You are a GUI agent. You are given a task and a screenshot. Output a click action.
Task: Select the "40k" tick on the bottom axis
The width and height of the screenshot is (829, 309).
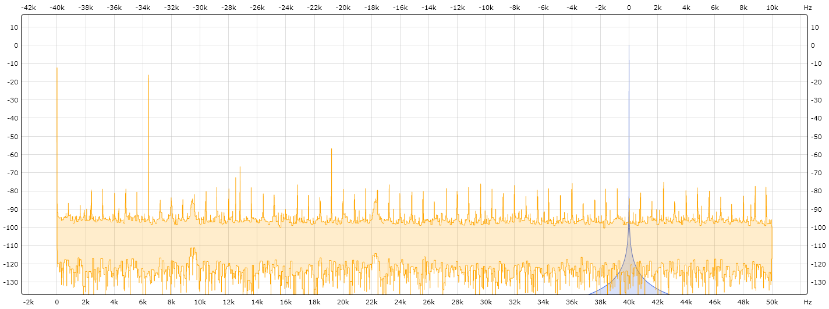[629, 303]
